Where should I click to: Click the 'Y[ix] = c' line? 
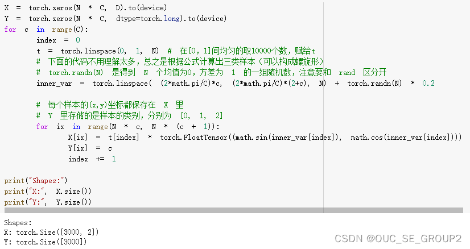tap(90, 148)
